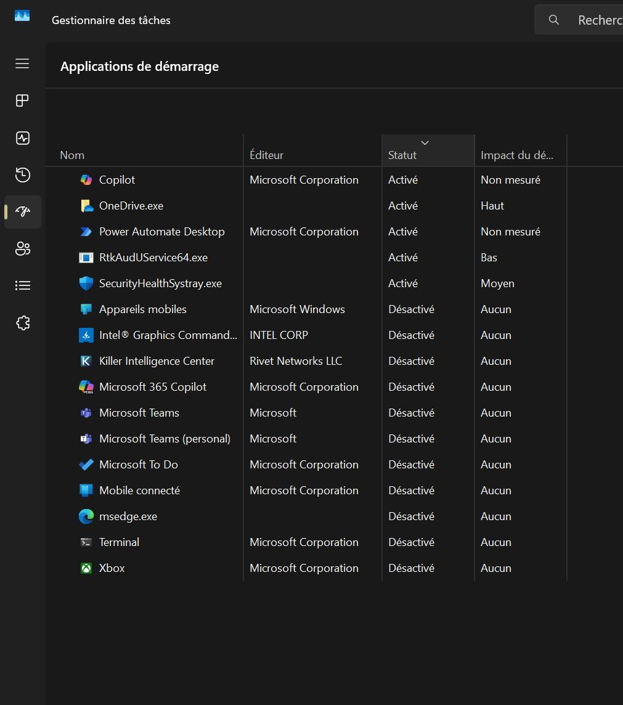The image size is (623, 705).
Task: Select RtkAudUService64.exe name
Action: point(153,258)
